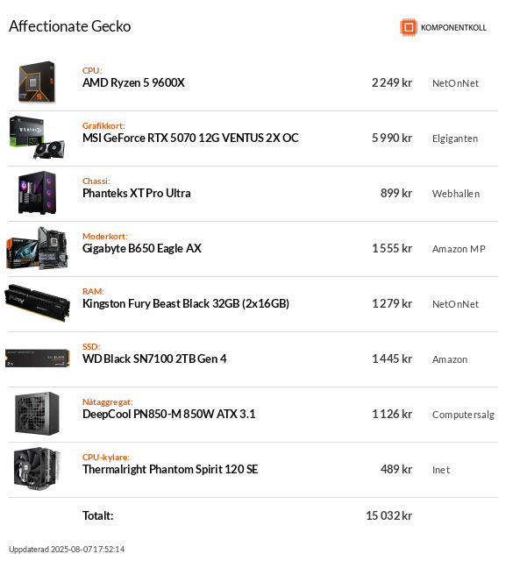506x561 pixels.
Task: Click the KOMPONENTKOLL brand text
Action: (x=453, y=27)
